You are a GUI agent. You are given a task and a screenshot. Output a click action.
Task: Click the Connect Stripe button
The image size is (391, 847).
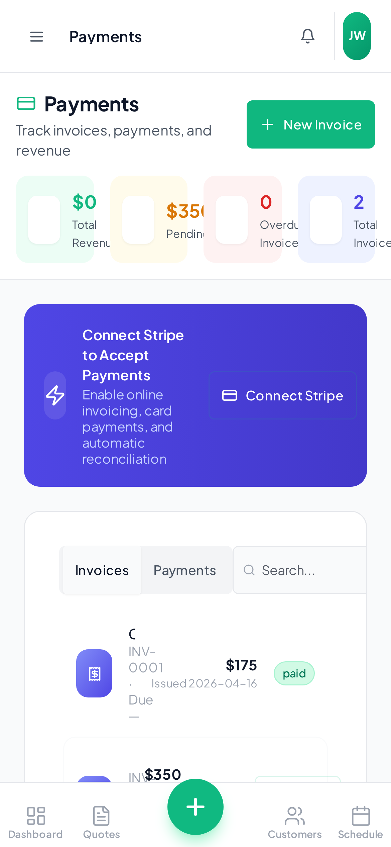(x=282, y=395)
